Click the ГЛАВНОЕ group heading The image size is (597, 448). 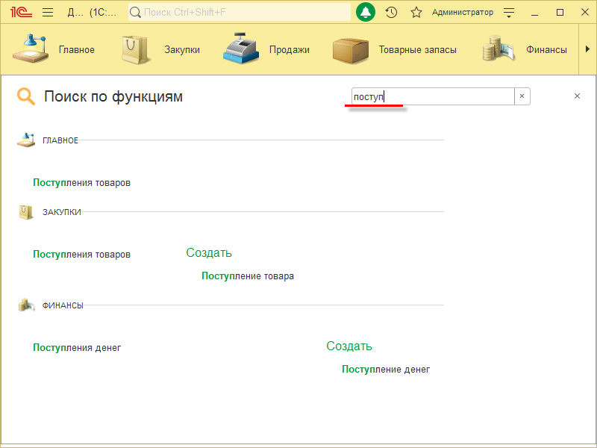pyautogui.click(x=60, y=140)
